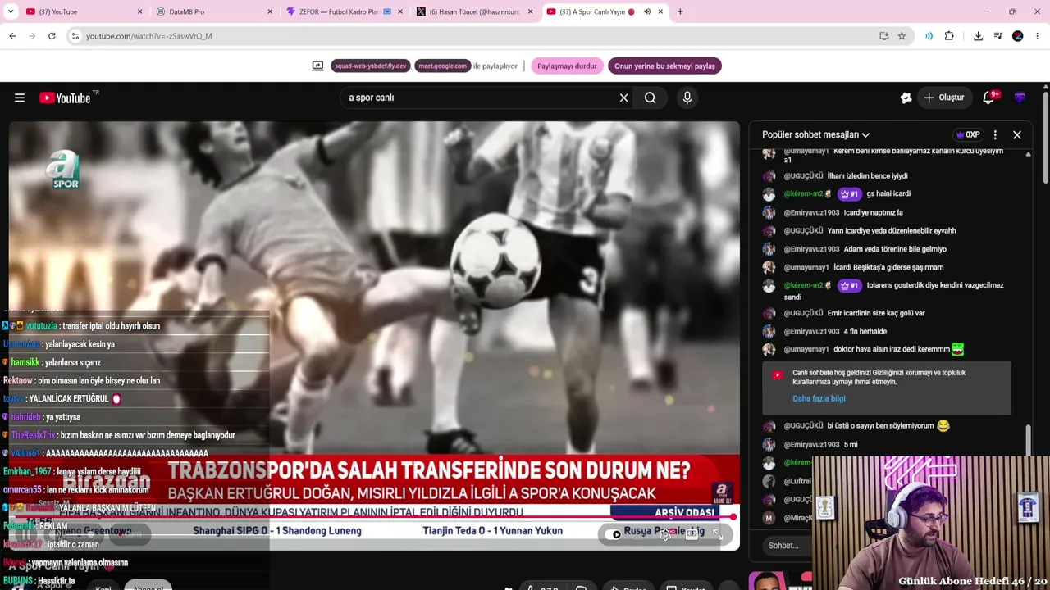The height and width of the screenshot is (590, 1050).
Task: Reload the current page
Action: 52,36
